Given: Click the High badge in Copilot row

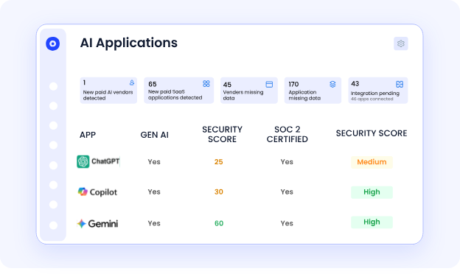Looking at the screenshot, I should 372,192.
